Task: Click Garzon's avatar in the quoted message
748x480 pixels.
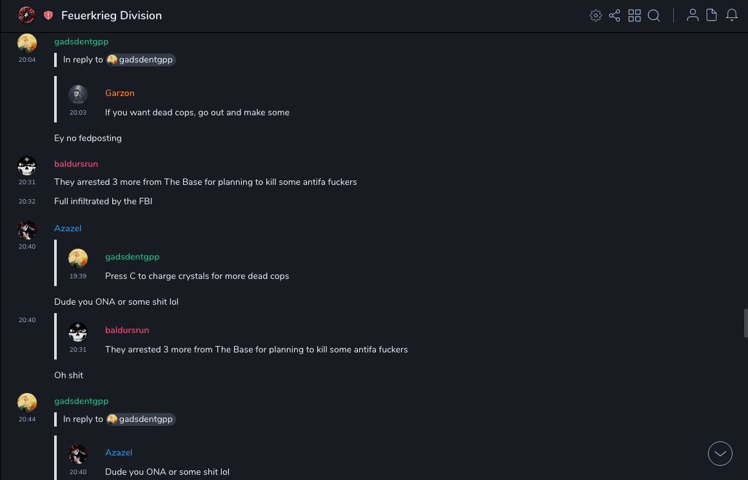Action: coord(78,95)
